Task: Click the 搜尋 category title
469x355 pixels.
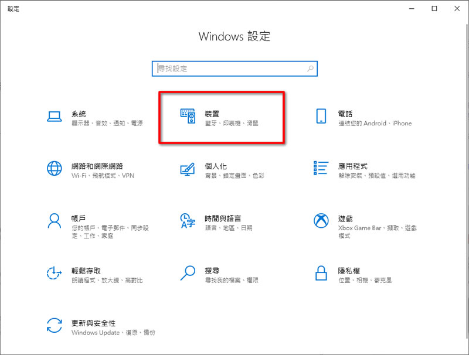Action: tap(212, 271)
